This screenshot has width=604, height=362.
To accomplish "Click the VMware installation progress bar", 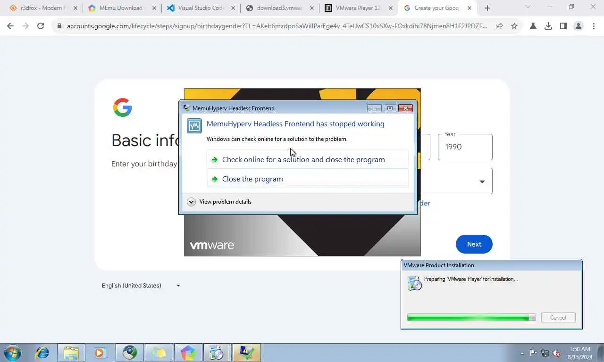I will coord(471,318).
